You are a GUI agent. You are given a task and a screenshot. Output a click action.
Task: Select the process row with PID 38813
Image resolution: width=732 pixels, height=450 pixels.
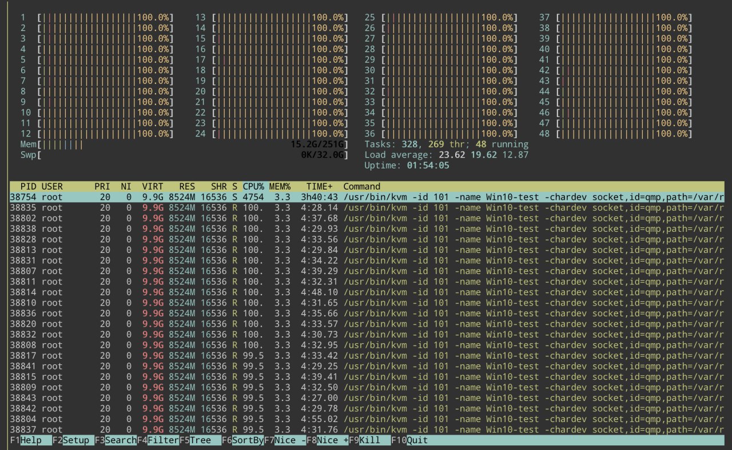(367, 250)
